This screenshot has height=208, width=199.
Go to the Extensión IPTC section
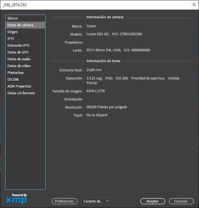click(25, 45)
